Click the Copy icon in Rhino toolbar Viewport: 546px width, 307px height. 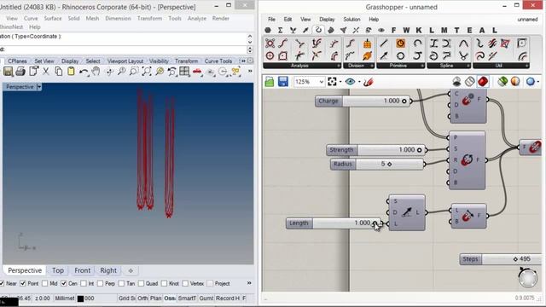tap(59, 72)
